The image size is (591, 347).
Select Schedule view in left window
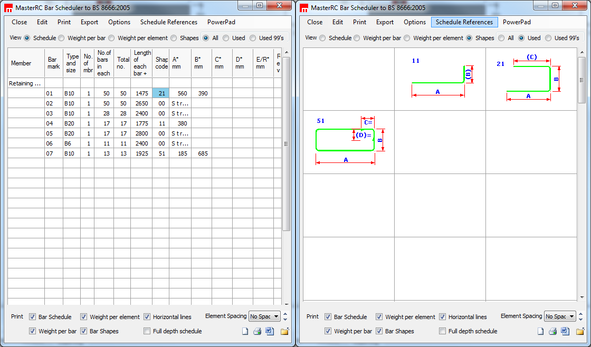pos(27,38)
